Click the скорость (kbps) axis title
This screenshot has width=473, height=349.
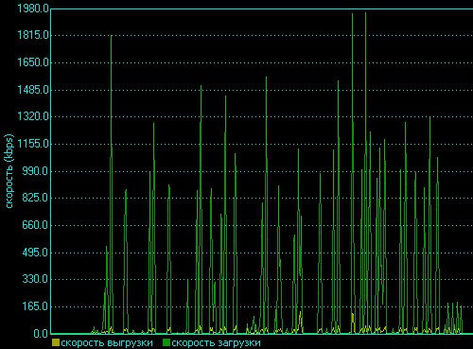pyautogui.click(x=9, y=171)
